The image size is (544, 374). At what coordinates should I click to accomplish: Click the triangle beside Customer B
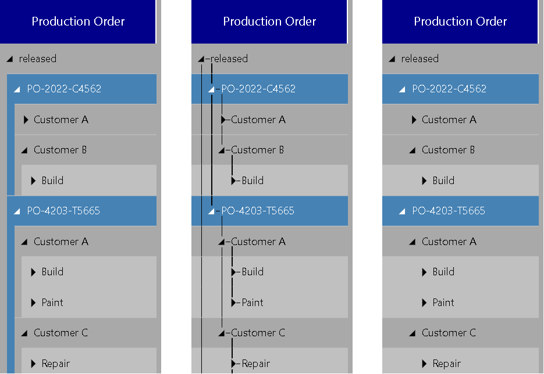24,150
